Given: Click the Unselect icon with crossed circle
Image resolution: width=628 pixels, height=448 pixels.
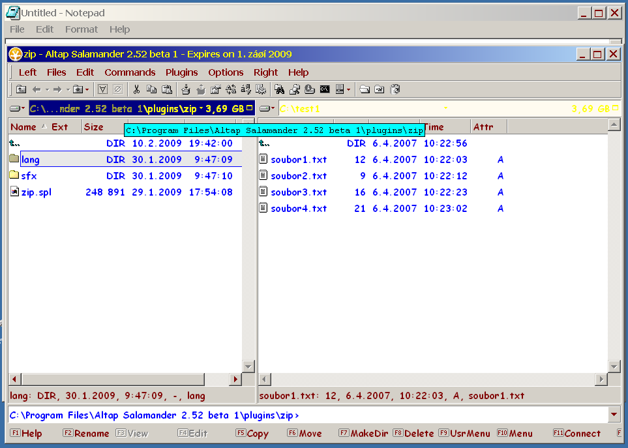Looking at the screenshot, I should point(118,89).
